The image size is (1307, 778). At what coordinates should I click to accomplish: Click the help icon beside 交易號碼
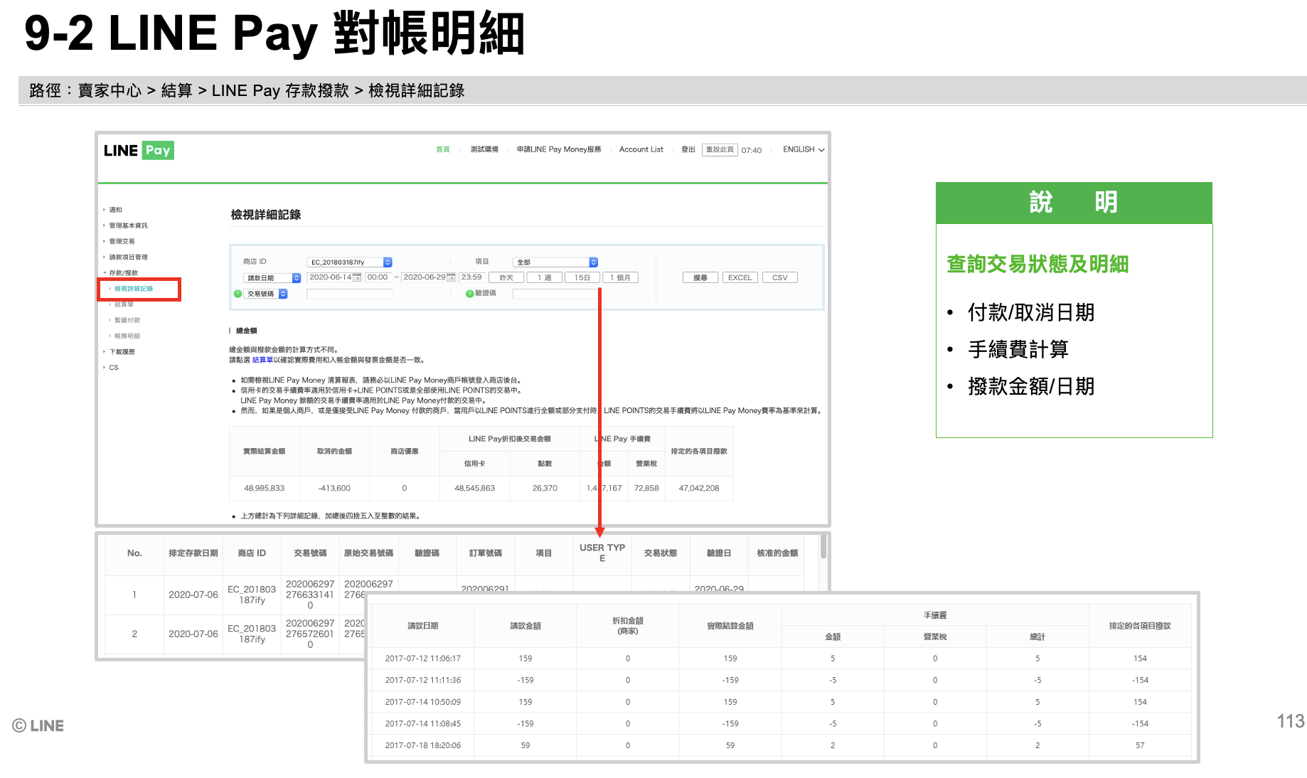[x=238, y=294]
